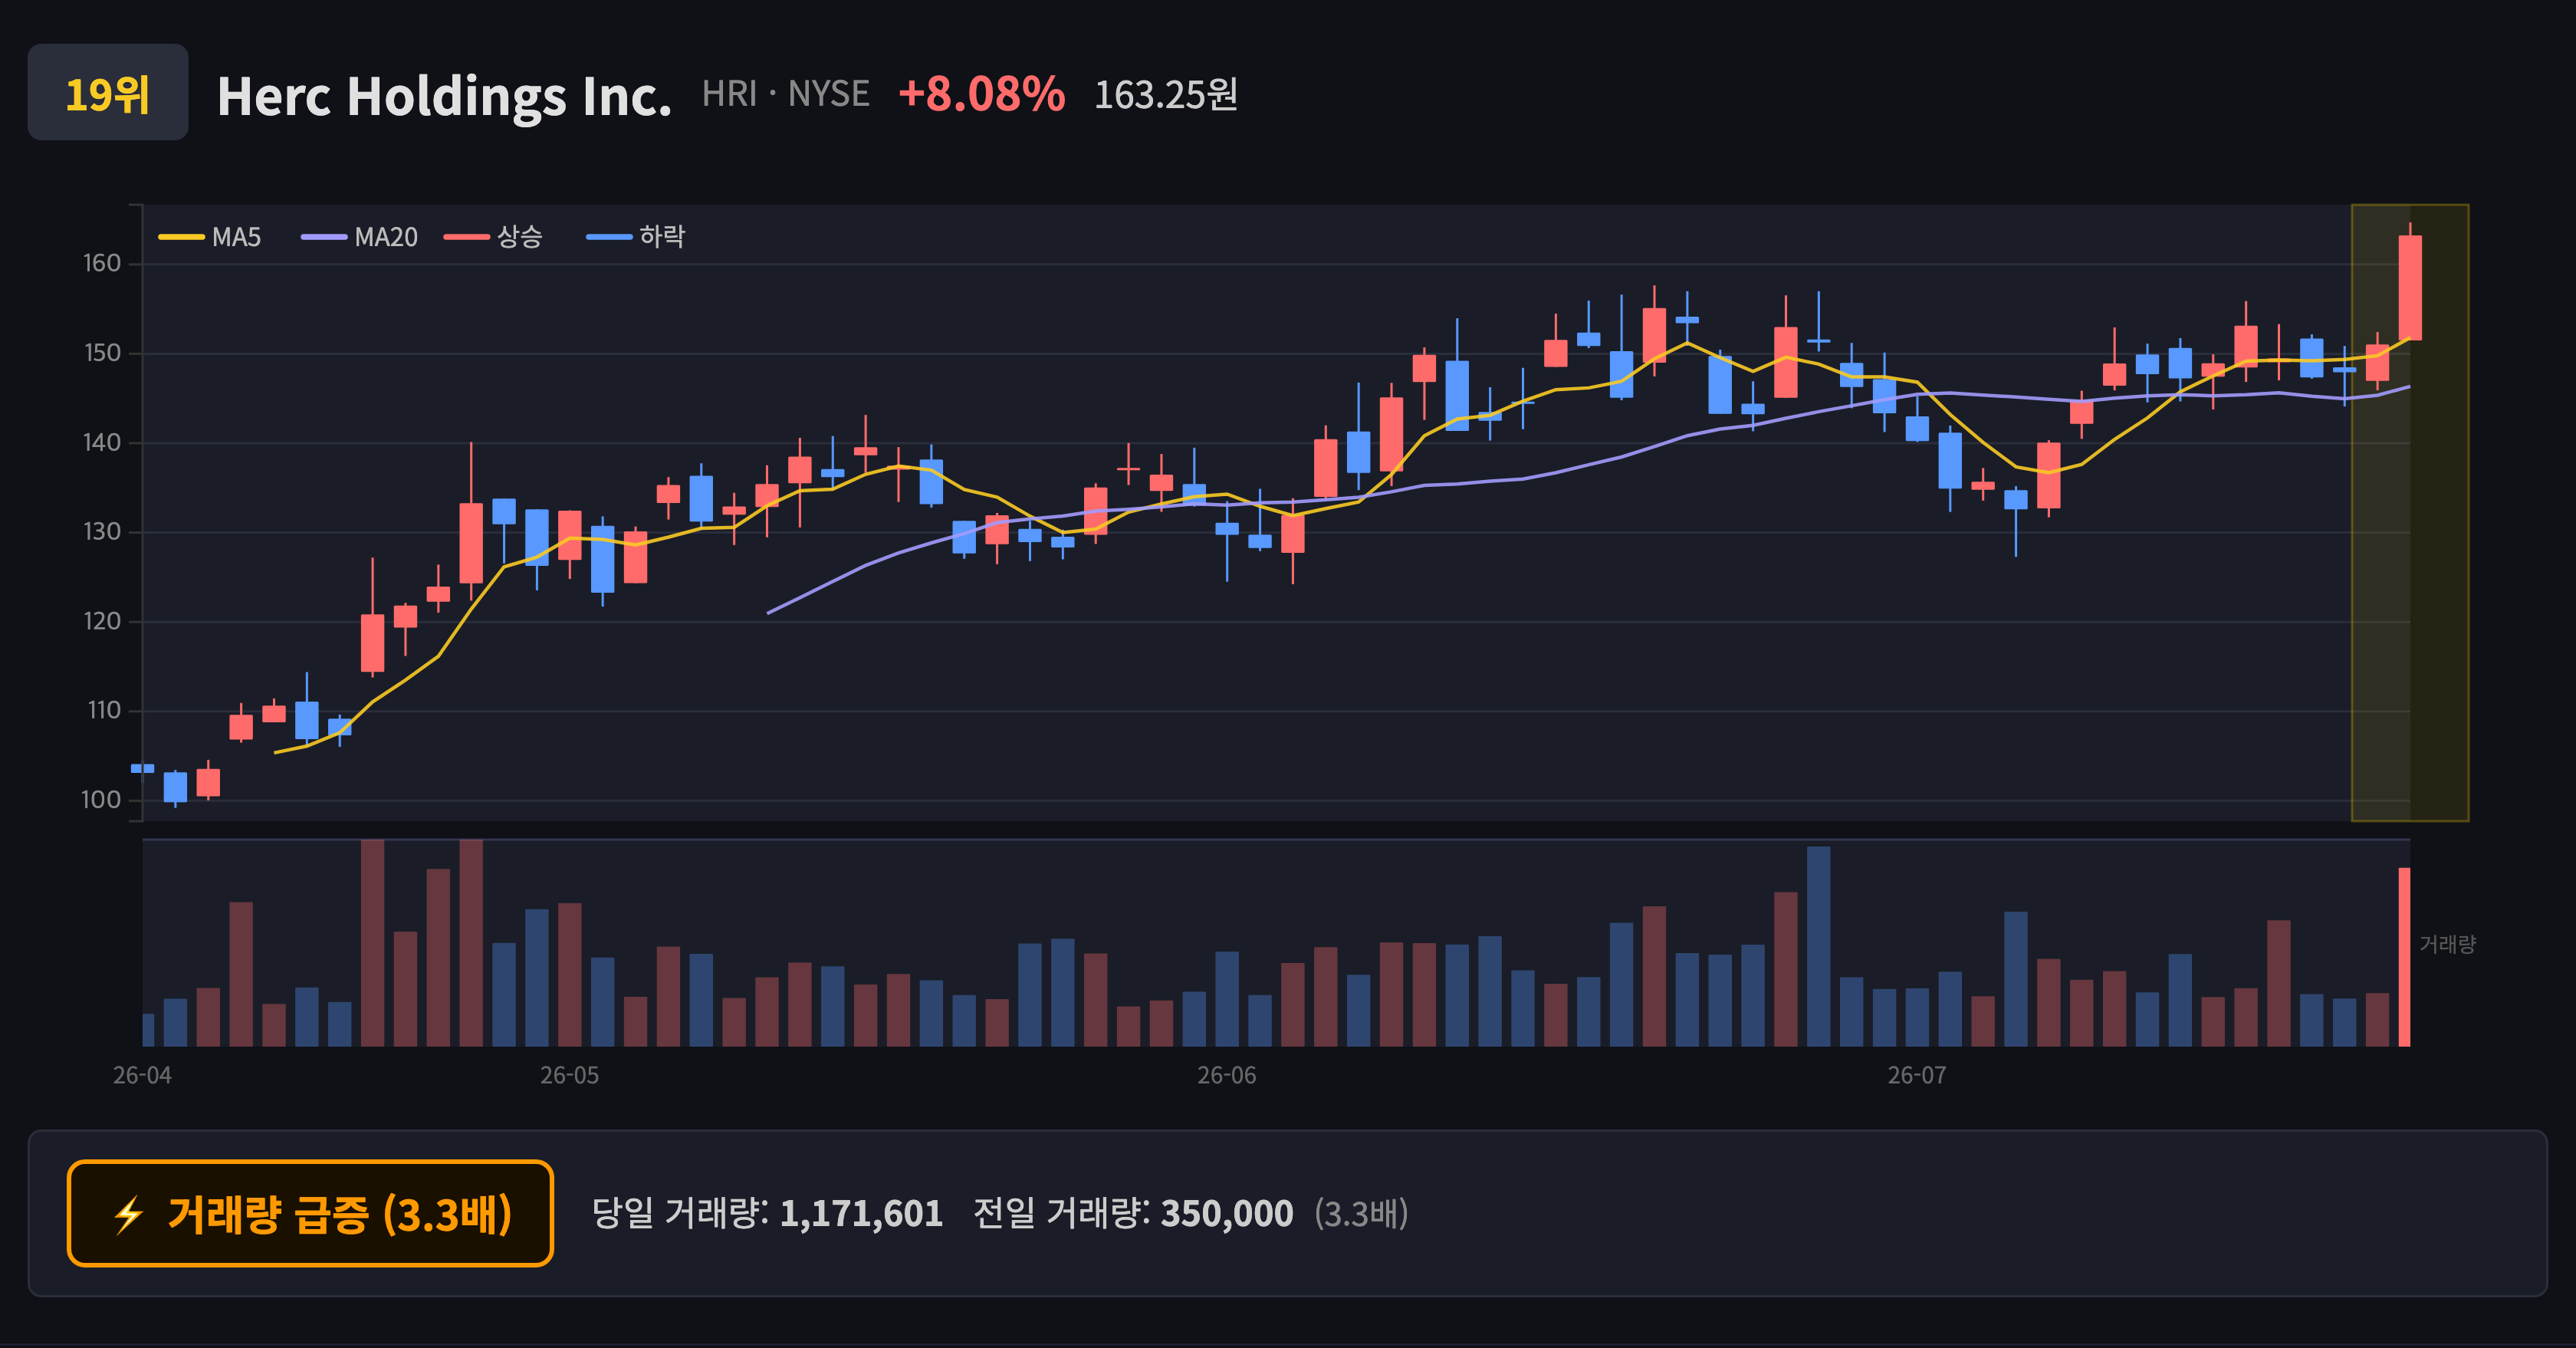Click the 140 price axis label
Screen dimensions: 2576x1348
click(101, 443)
